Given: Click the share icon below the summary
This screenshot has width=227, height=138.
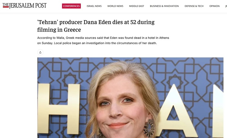Looking at the screenshot, I should (40, 52).
